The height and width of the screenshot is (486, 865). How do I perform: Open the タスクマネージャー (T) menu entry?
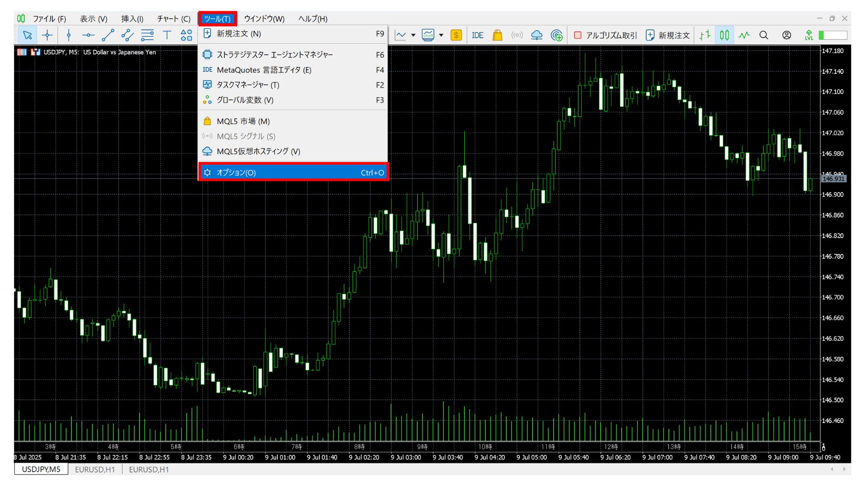coord(248,85)
